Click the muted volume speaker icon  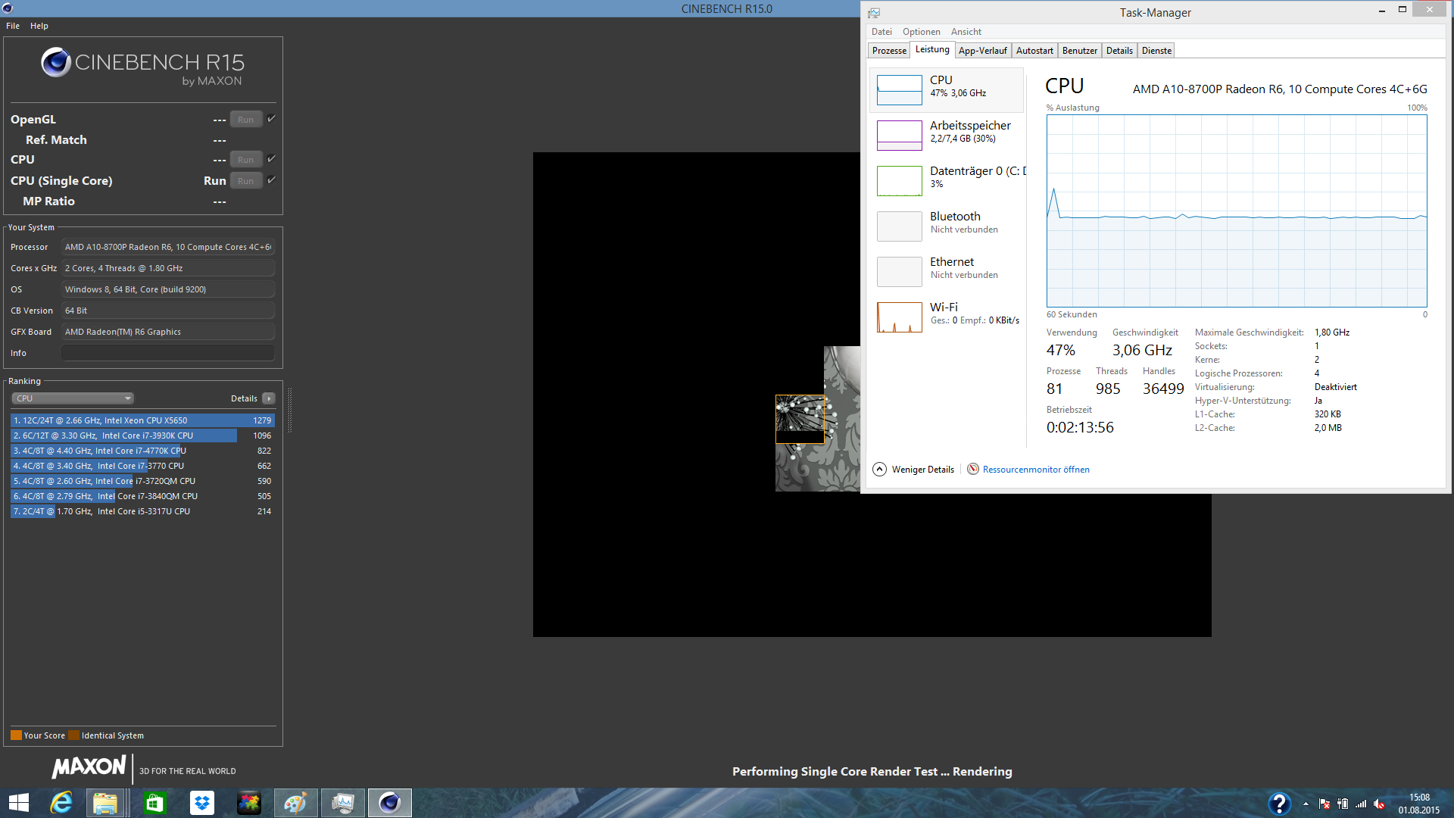point(1379,804)
